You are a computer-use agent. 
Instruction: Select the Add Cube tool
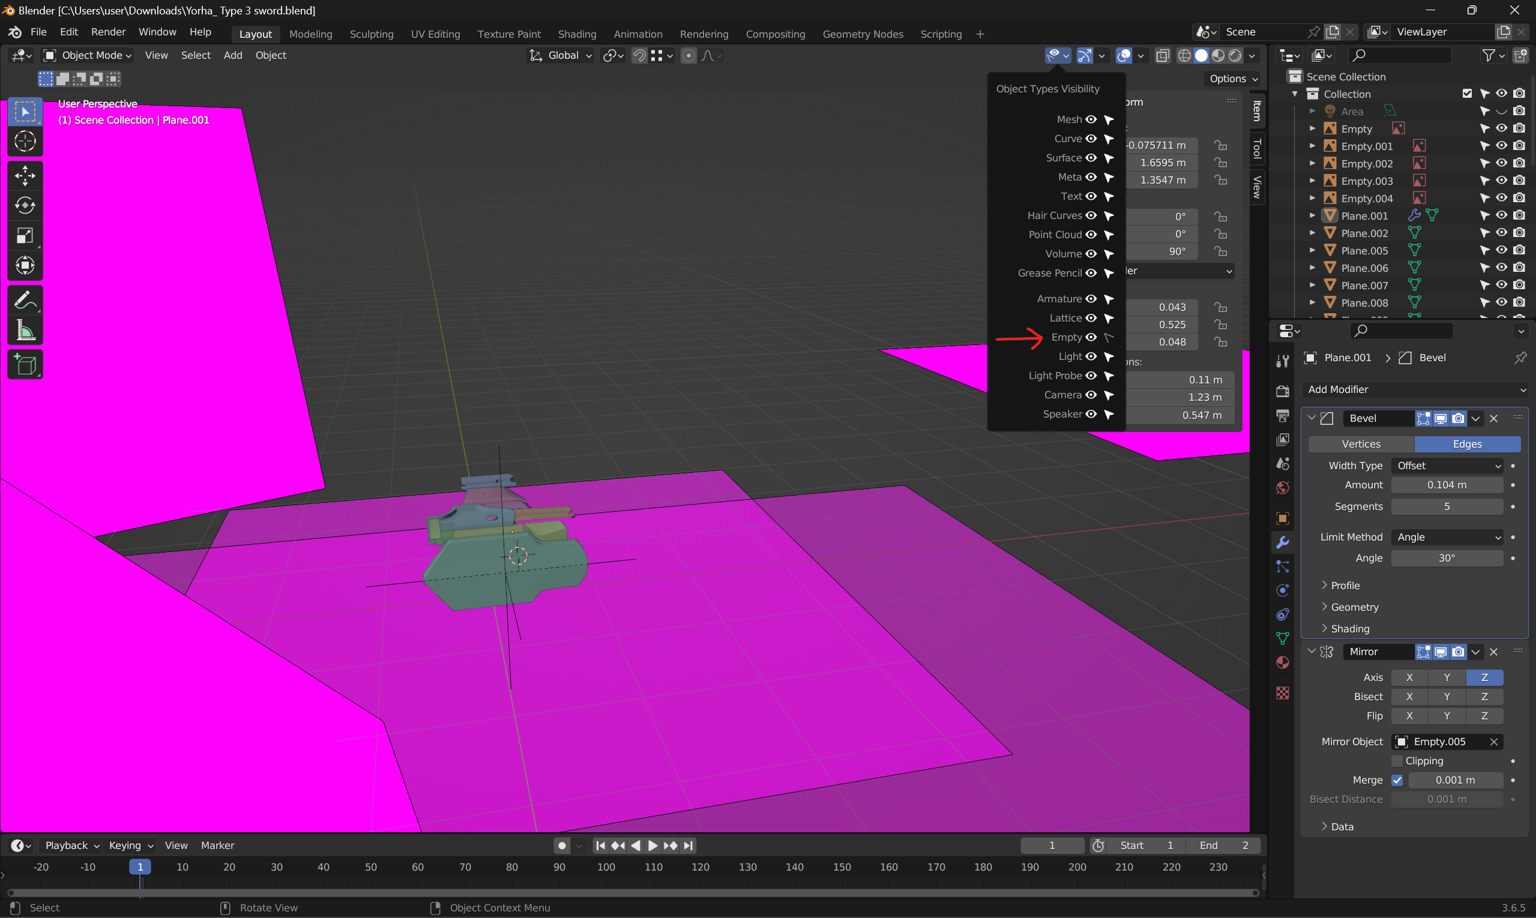click(25, 365)
